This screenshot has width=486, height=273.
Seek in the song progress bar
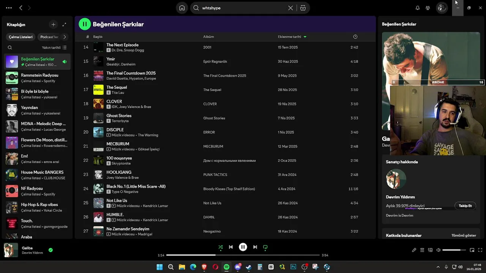243,255
